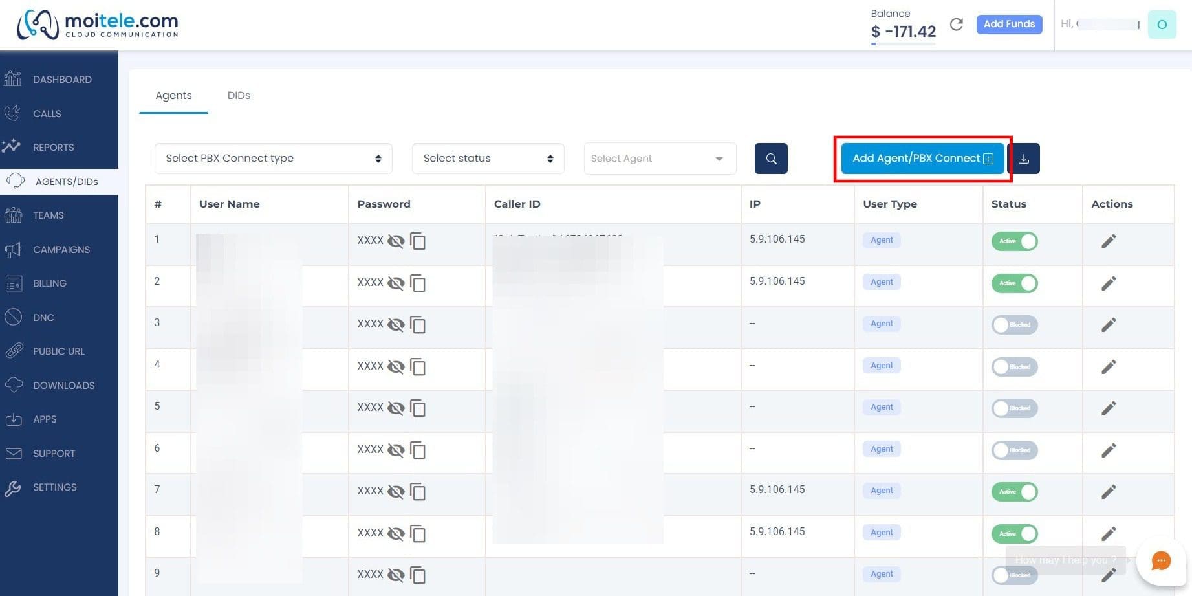1192x596 pixels.
Task: Edit agent in row 7 with pencil
Action: [x=1109, y=492]
